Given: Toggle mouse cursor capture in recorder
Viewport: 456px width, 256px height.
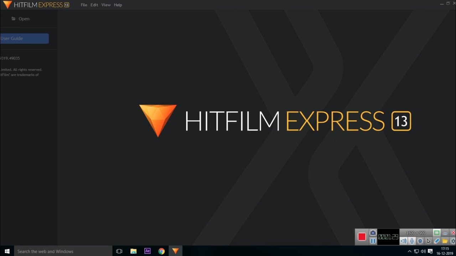Looking at the screenshot, I should (429, 241).
